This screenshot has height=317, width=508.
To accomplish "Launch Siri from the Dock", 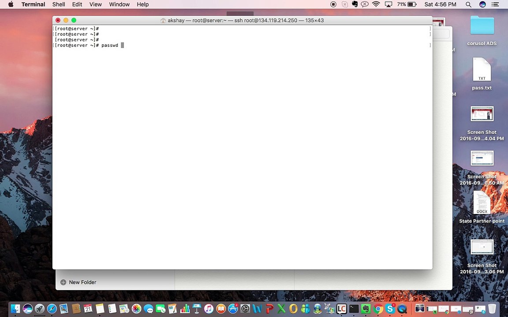I will [x=27, y=309].
